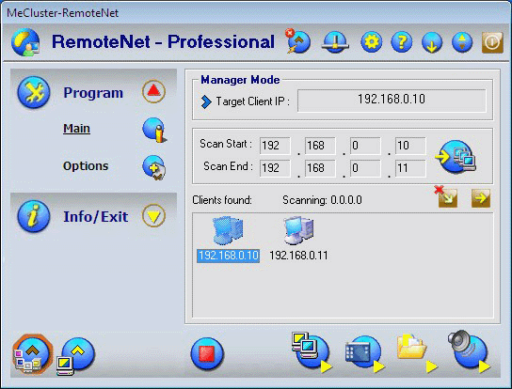Open settings via the yellow gear icon

(x=371, y=41)
